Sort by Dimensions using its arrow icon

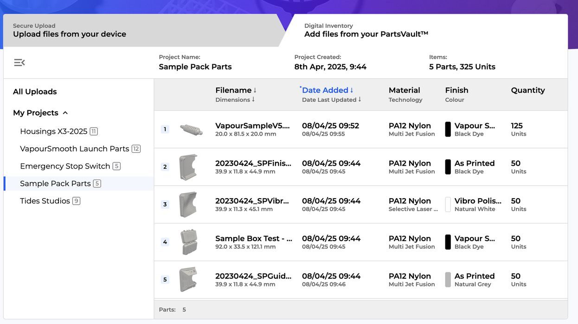(x=253, y=100)
